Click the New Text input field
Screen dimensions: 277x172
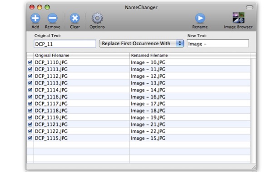tap(218, 43)
